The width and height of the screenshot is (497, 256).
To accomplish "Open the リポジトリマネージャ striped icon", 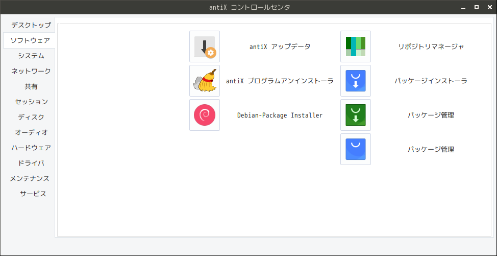I will pyautogui.click(x=355, y=46).
